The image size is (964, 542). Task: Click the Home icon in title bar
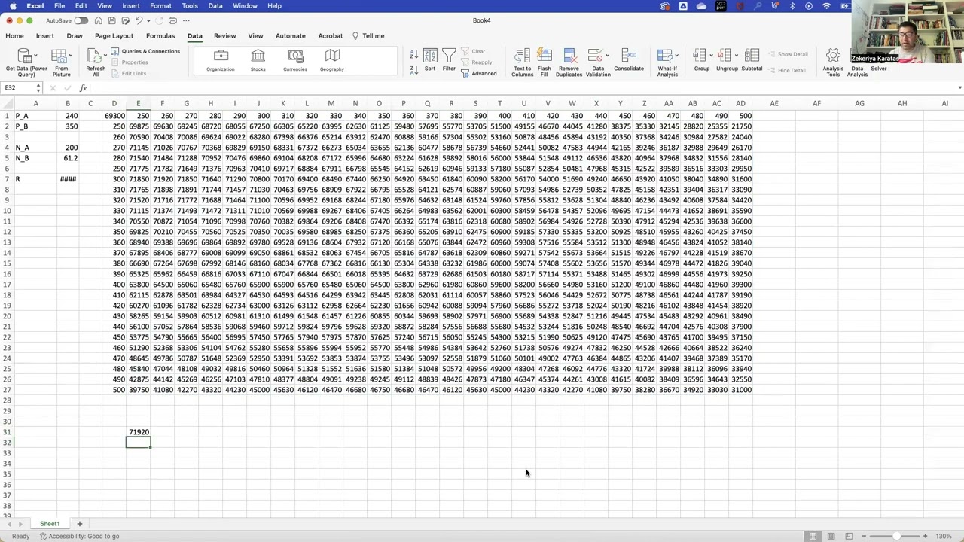98,20
